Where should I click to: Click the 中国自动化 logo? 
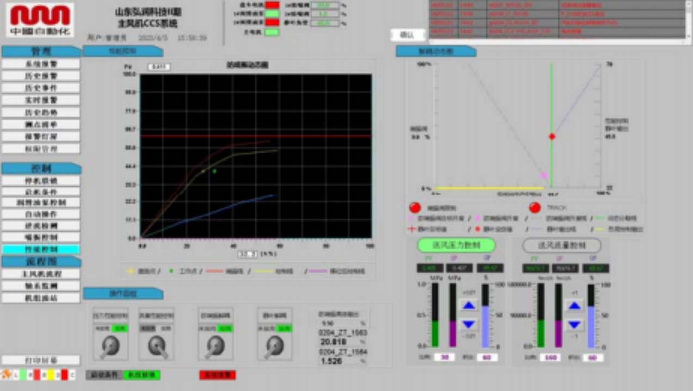point(40,20)
